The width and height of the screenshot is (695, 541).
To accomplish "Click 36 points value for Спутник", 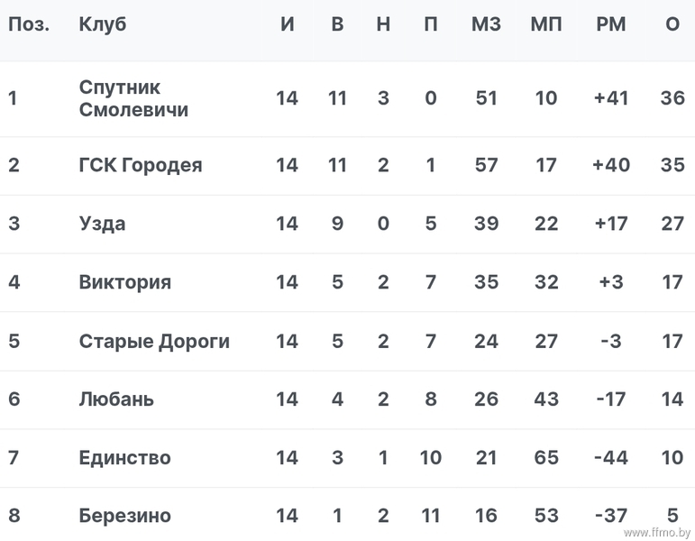I will [x=672, y=98].
